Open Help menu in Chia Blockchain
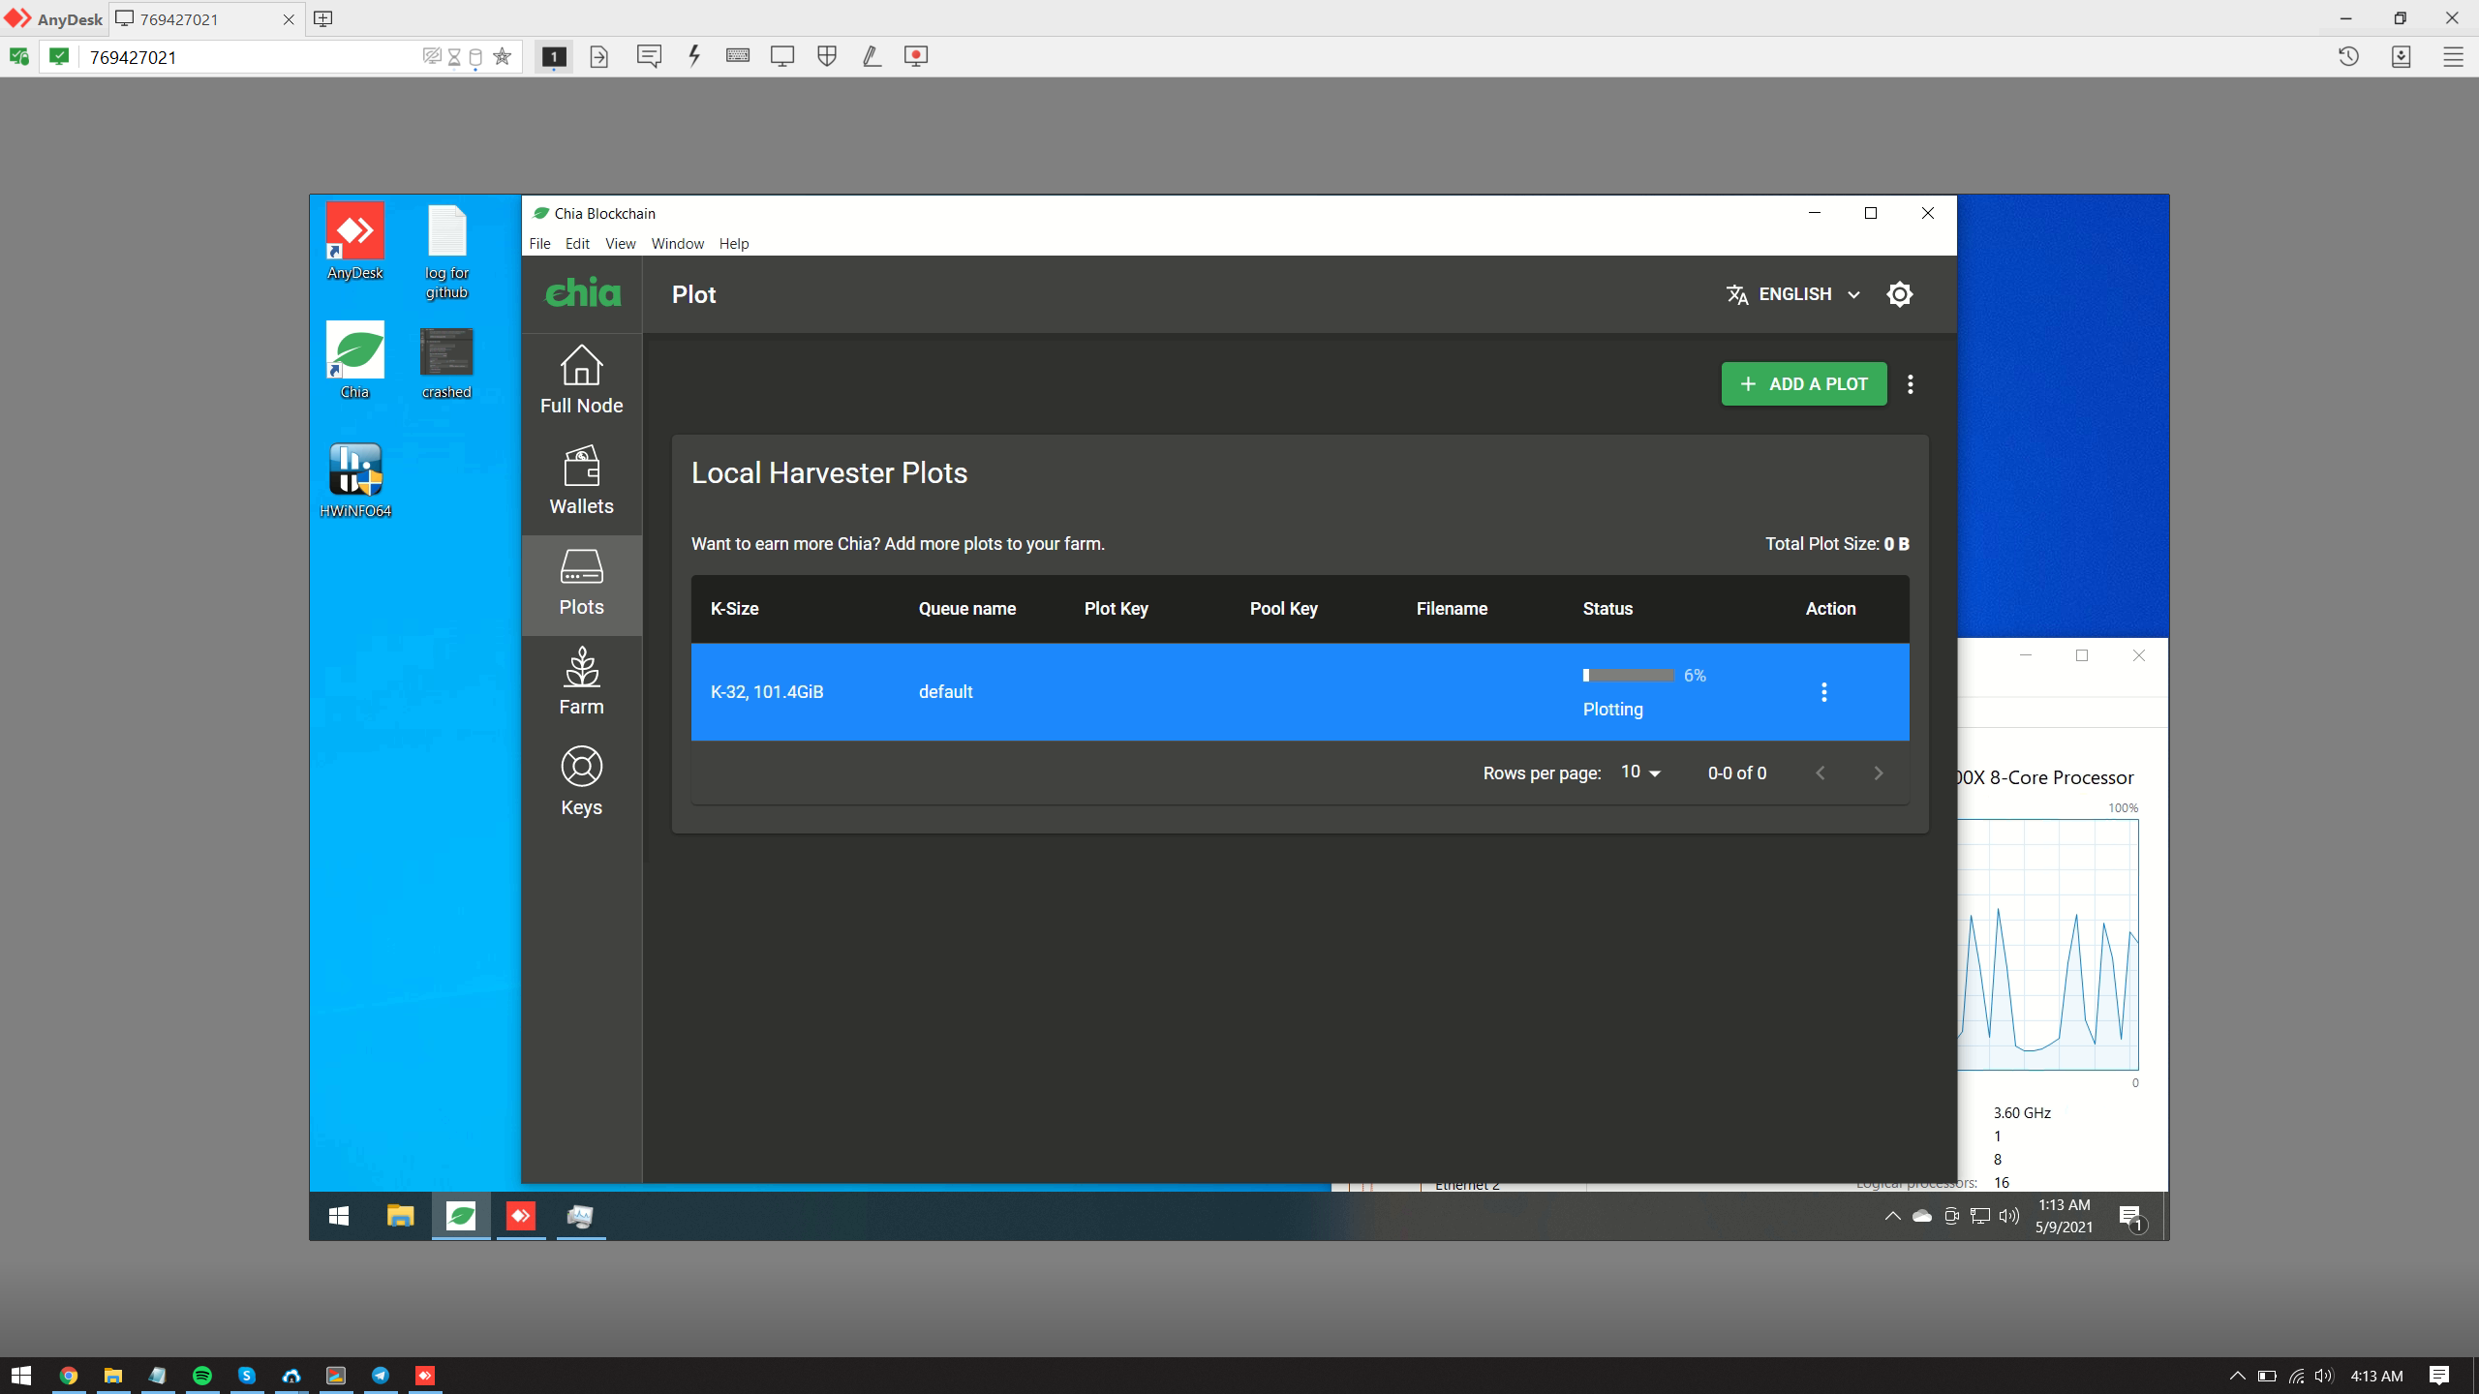Image resolution: width=2479 pixels, height=1394 pixels. click(x=733, y=244)
